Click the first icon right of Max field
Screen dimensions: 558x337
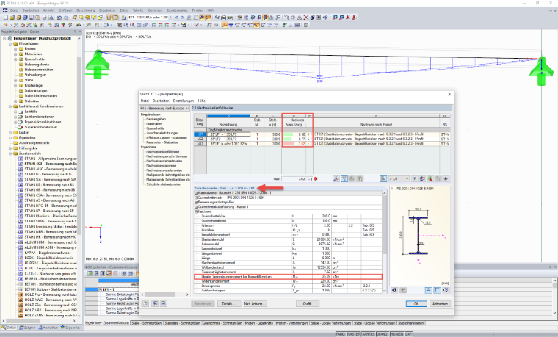coord(336,178)
